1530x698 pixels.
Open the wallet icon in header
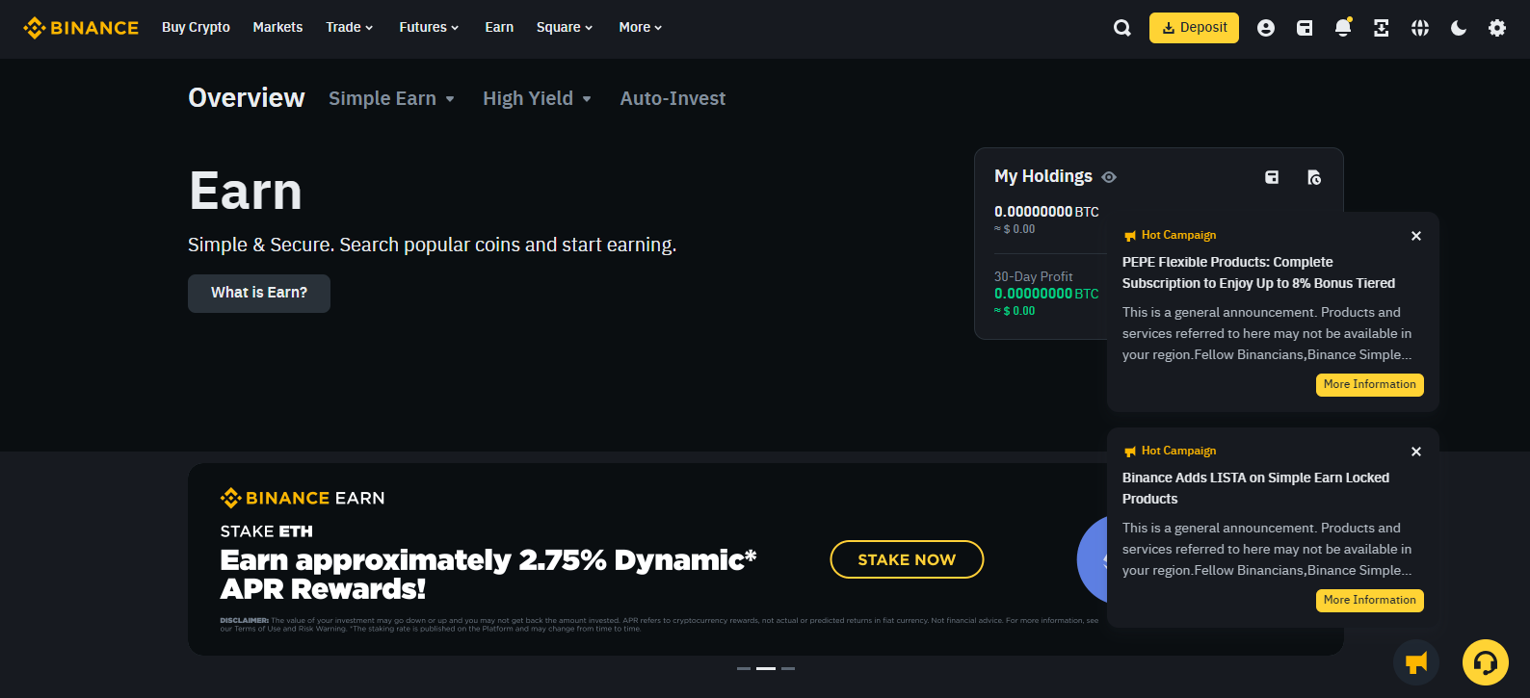point(1305,28)
